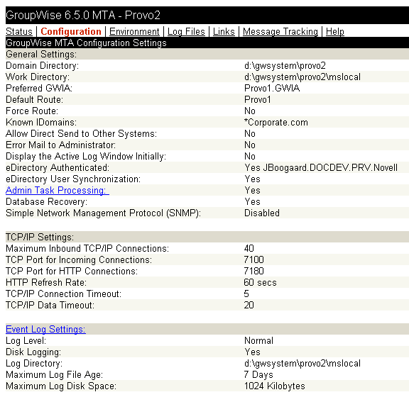Select the 7 Days value

258,375
